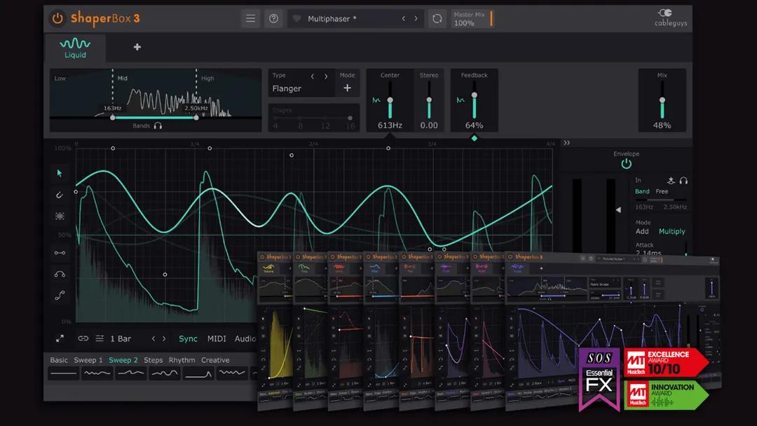
Task: Click the Cableguys logo
Action: 671,18
